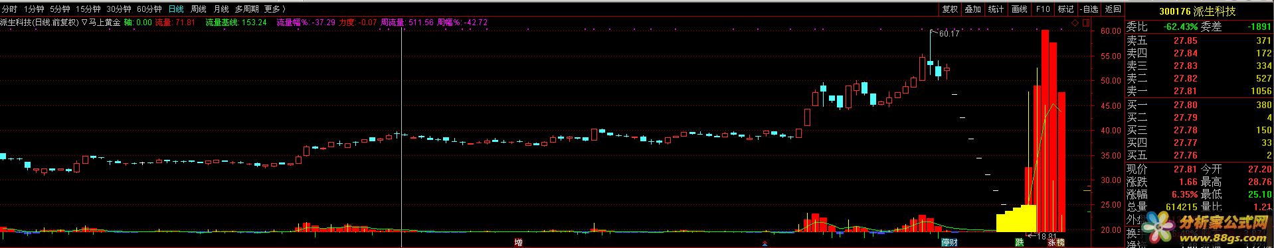
Task: Click the diamond icon above the price axis
Action: (x=1075, y=23)
